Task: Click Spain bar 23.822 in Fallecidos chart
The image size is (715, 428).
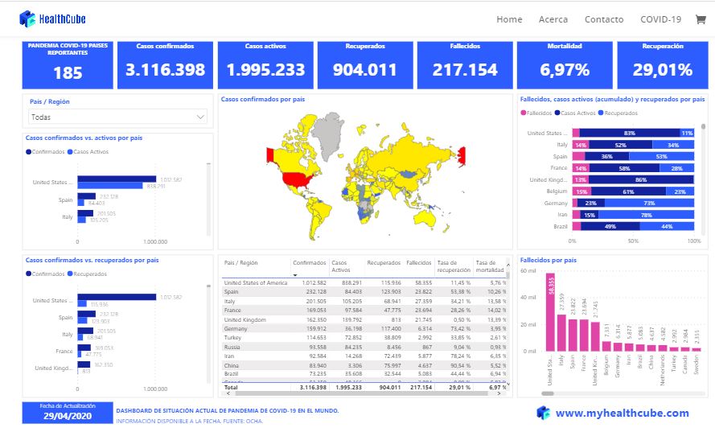Action: point(573,335)
